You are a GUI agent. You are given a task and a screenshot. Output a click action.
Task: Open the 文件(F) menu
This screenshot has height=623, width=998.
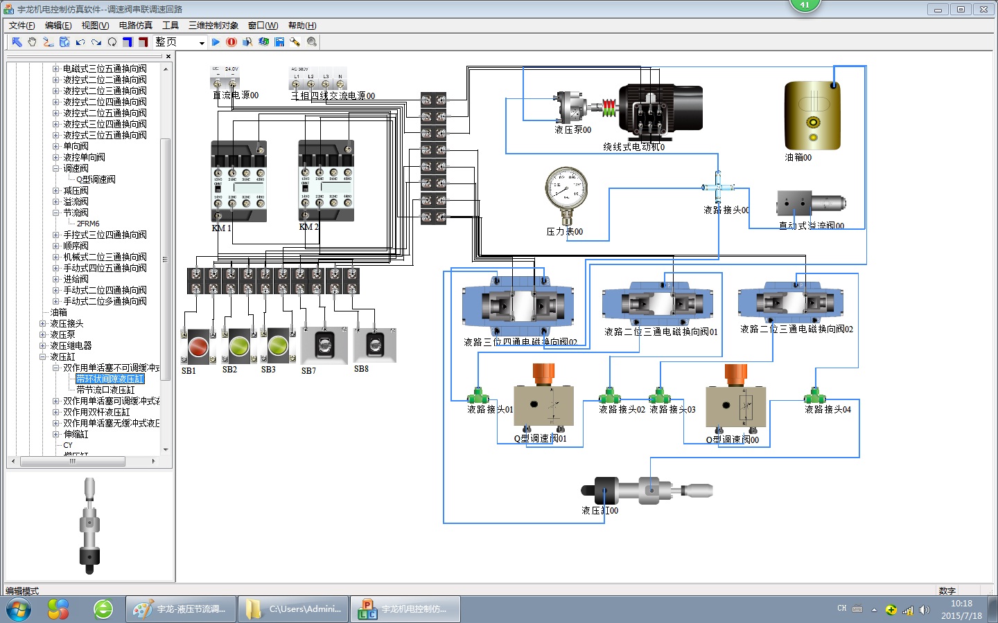(x=21, y=26)
